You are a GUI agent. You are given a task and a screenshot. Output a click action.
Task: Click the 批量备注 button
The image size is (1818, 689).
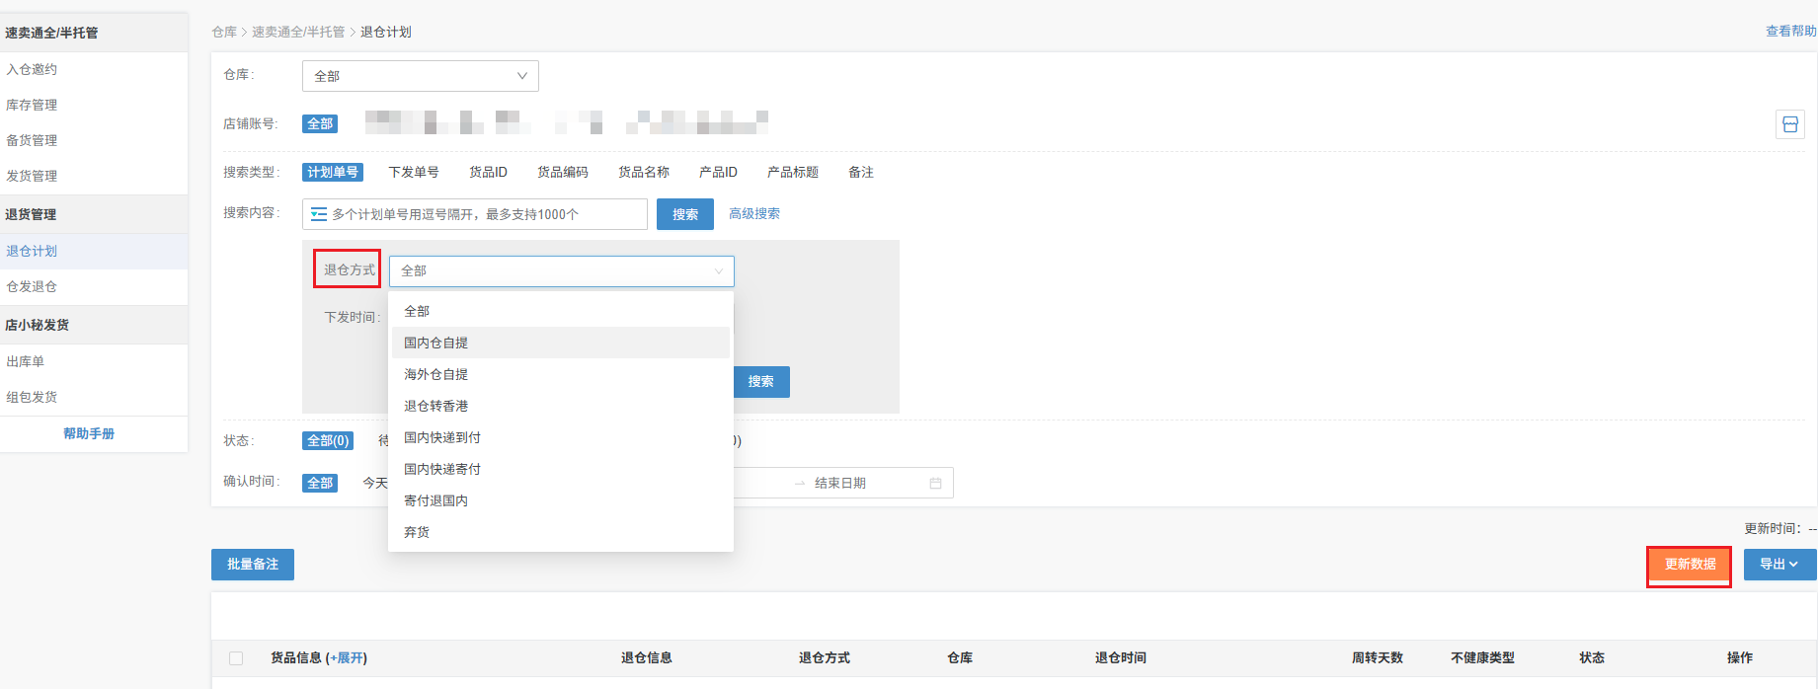(253, 565)
